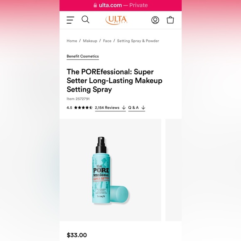The height and width of the screenshot is (241, 241).
Task: View the shopping bag icon
Action: tap(170, 20)
